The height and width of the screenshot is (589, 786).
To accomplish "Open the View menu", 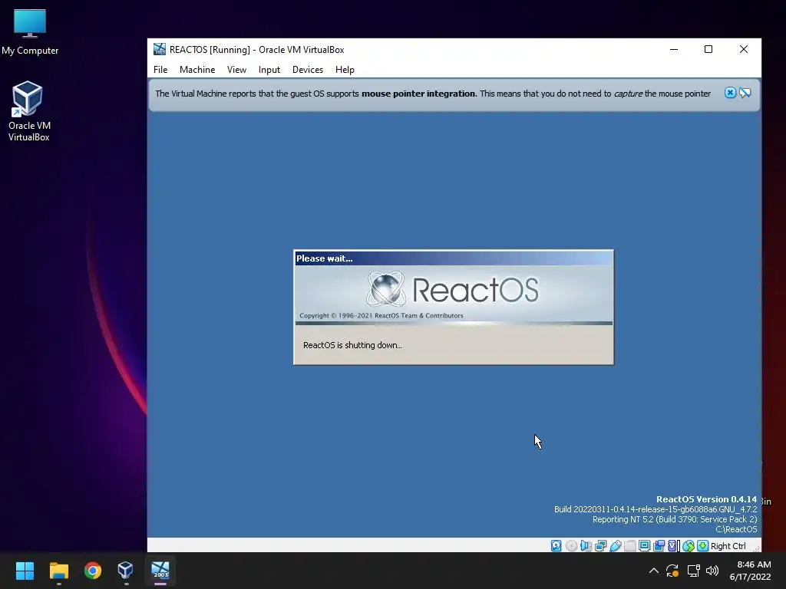I will 236,70.
